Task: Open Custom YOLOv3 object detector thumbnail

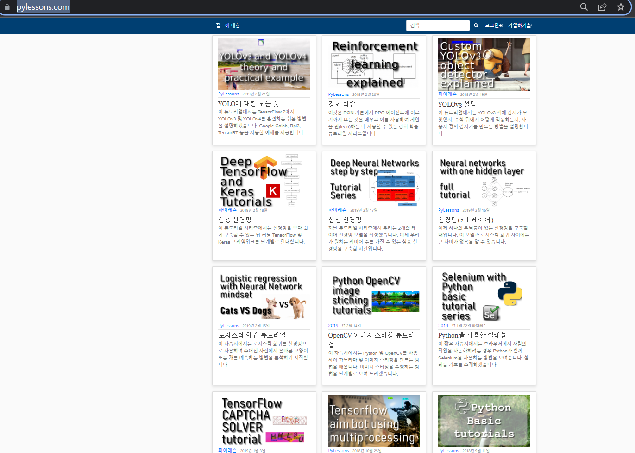Action: pos(484,64)
